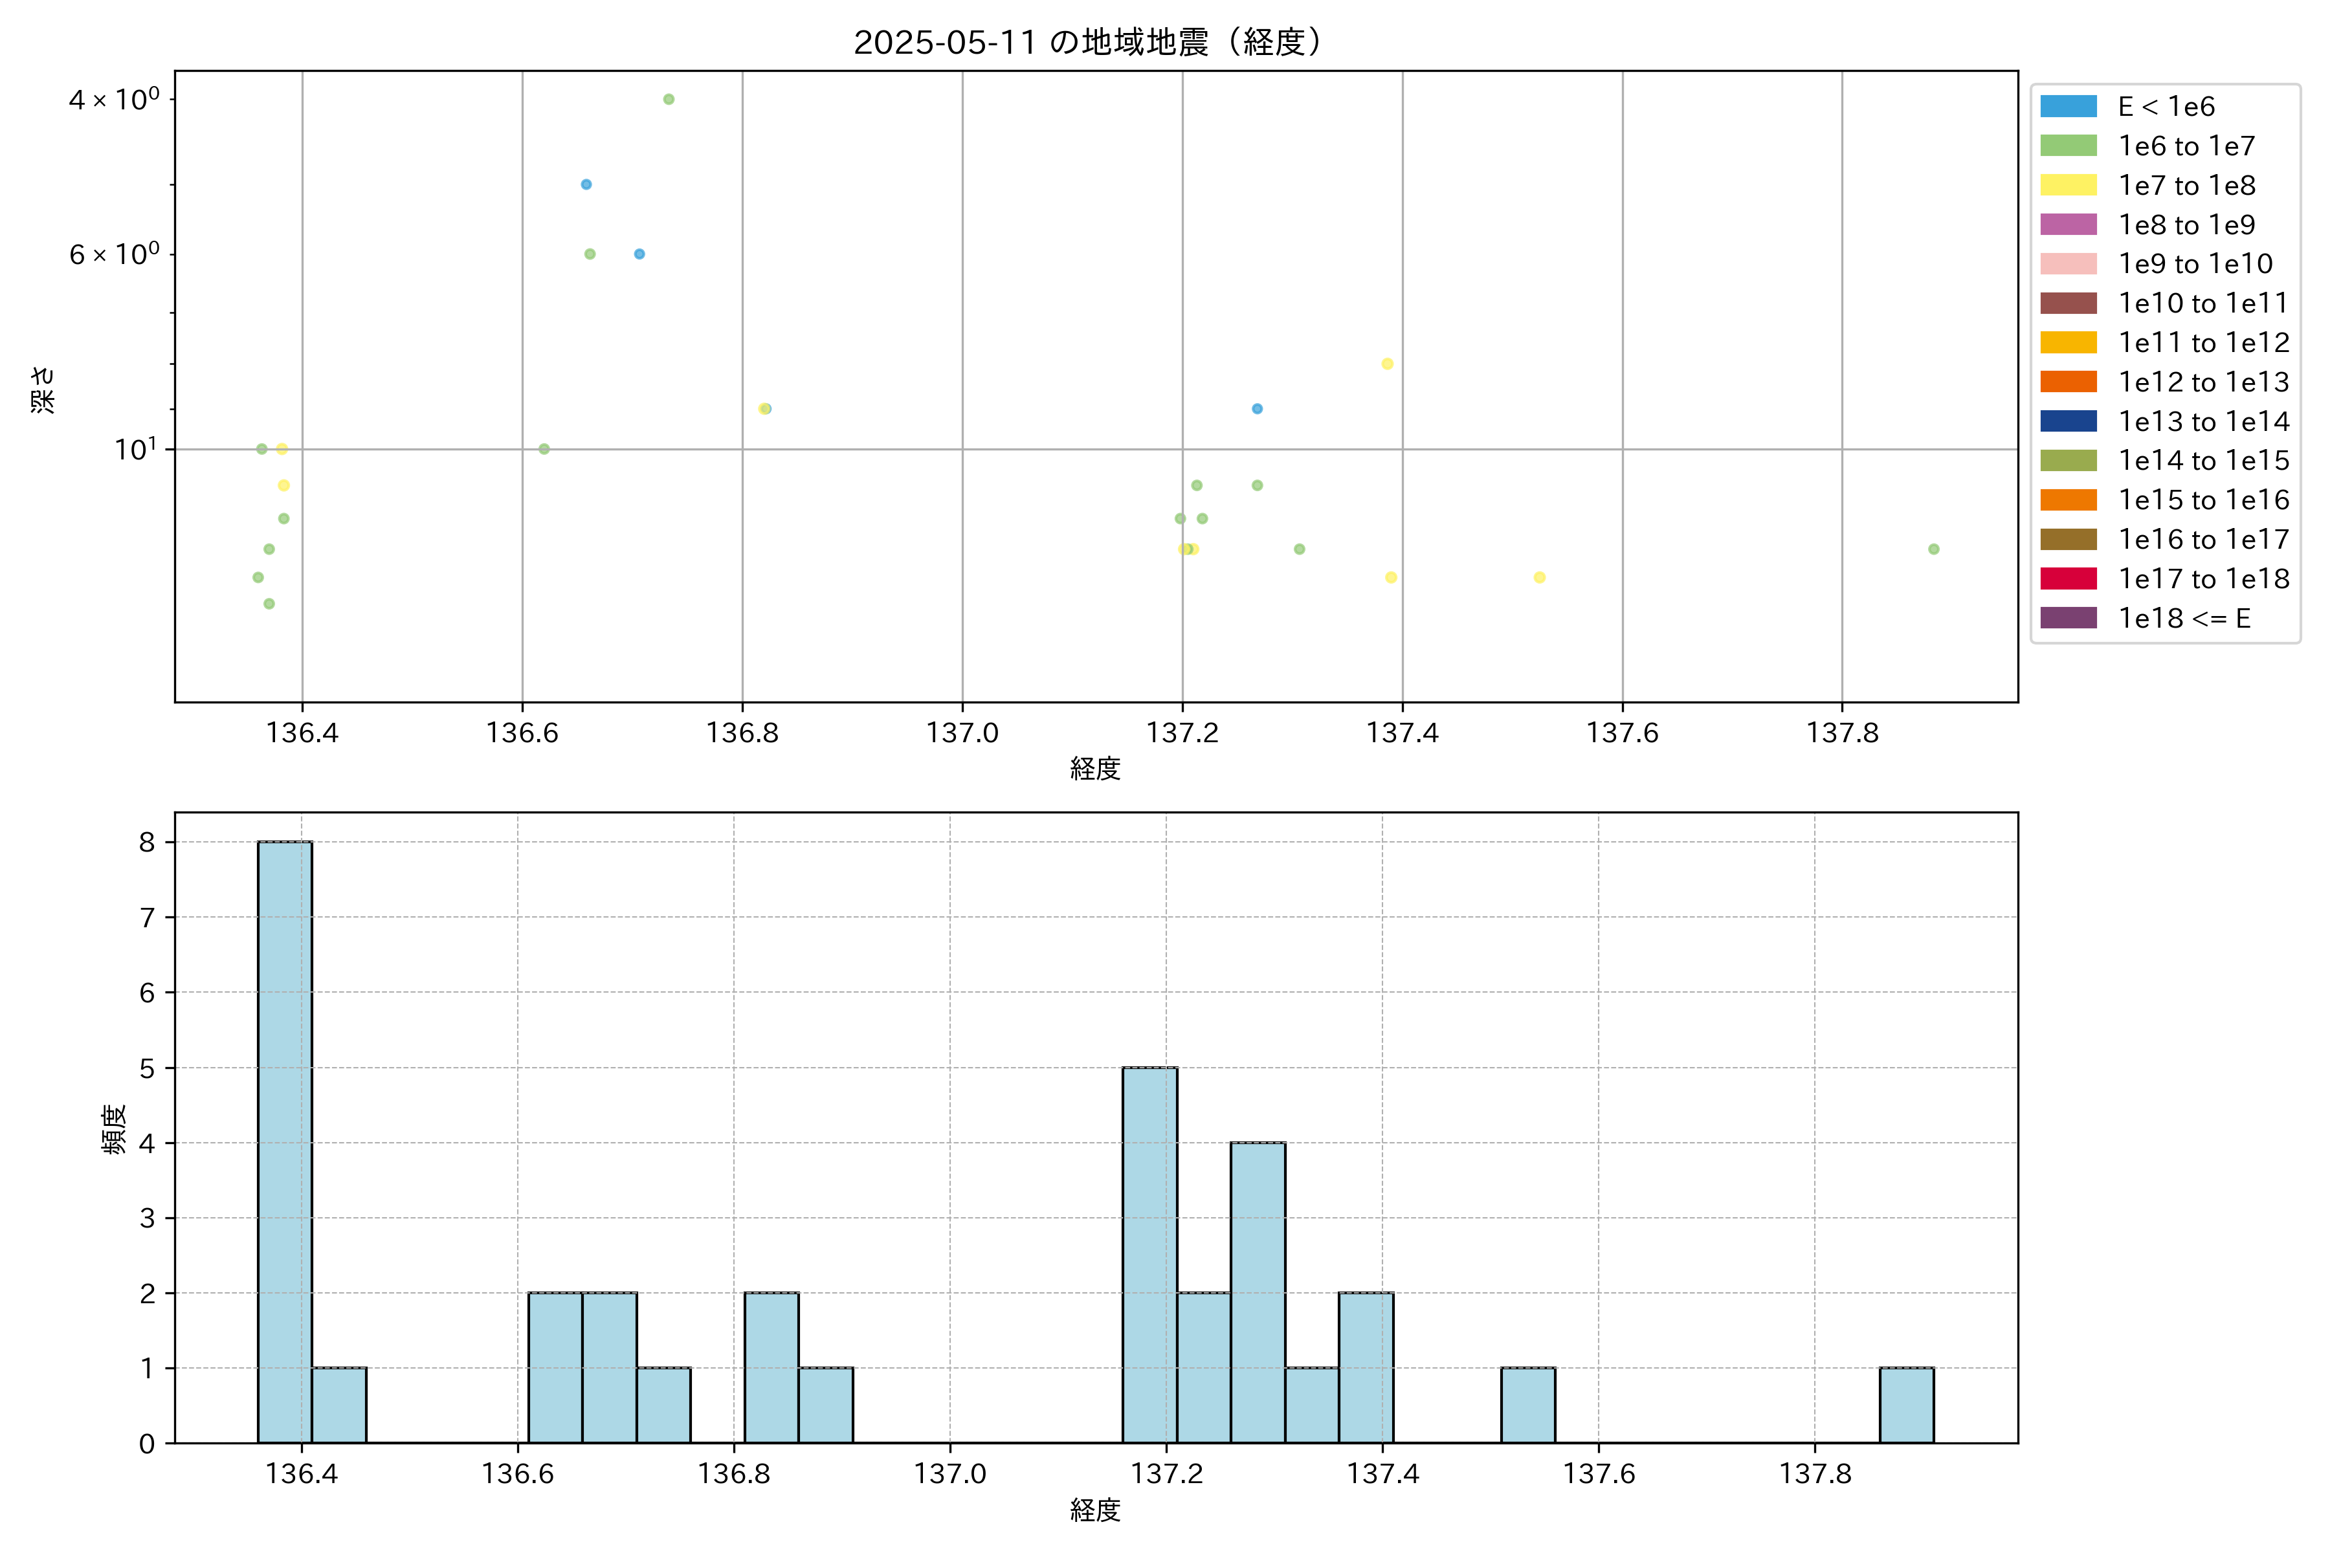Click the chart title '2025-05-11 の地域地震'
The image size is (2330, 1553).
1088,43
